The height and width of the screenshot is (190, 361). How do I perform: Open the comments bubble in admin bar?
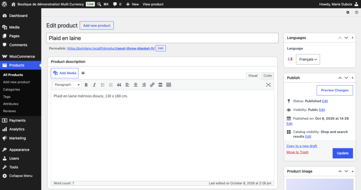(115, 4)
